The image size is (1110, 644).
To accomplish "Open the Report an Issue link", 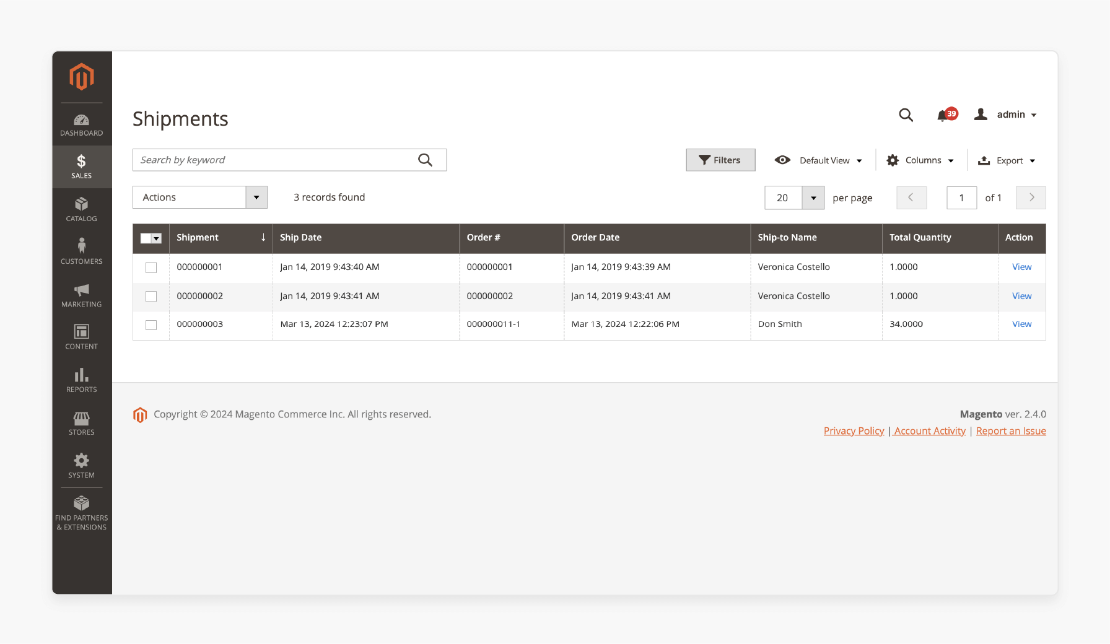I will coord(1011,431).
